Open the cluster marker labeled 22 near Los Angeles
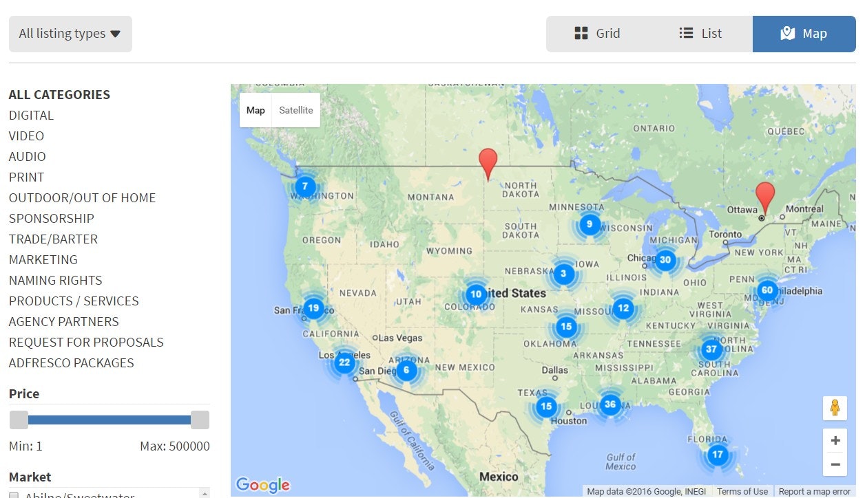865x498 pixels. click(344, 362)
